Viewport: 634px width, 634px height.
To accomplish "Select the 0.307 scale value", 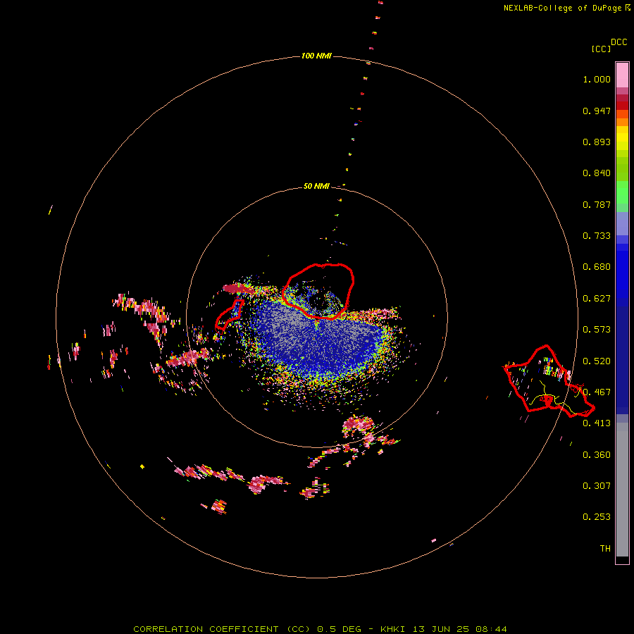I will coord(597,485).
